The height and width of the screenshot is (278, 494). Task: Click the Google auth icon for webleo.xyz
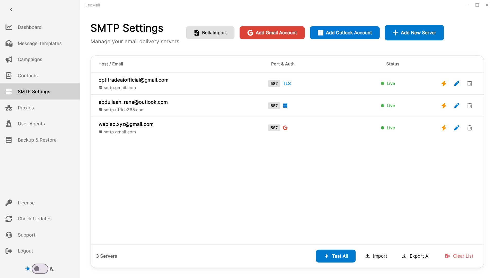click(285, 128)
